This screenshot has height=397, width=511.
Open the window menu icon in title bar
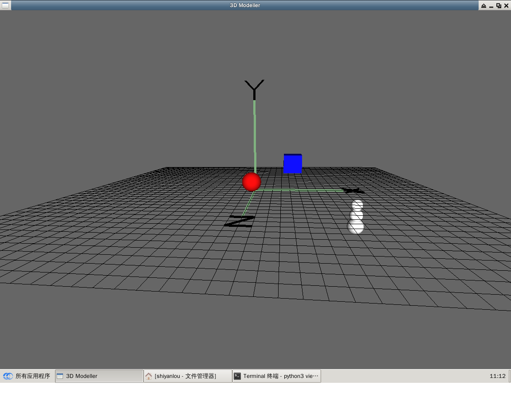click(x=5, y=5)
